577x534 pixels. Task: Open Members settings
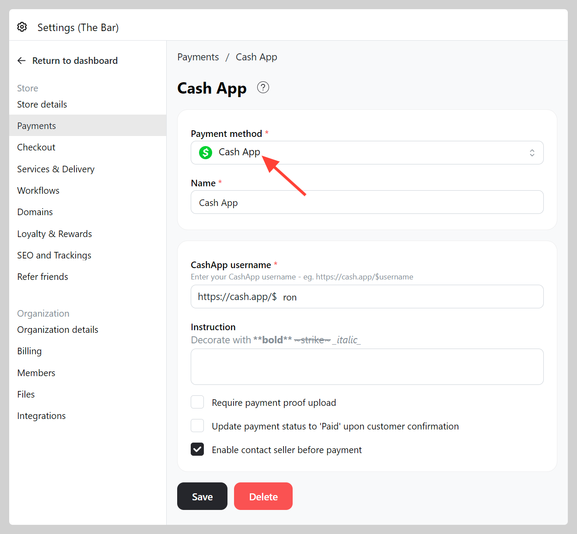[x=36, y=373]
